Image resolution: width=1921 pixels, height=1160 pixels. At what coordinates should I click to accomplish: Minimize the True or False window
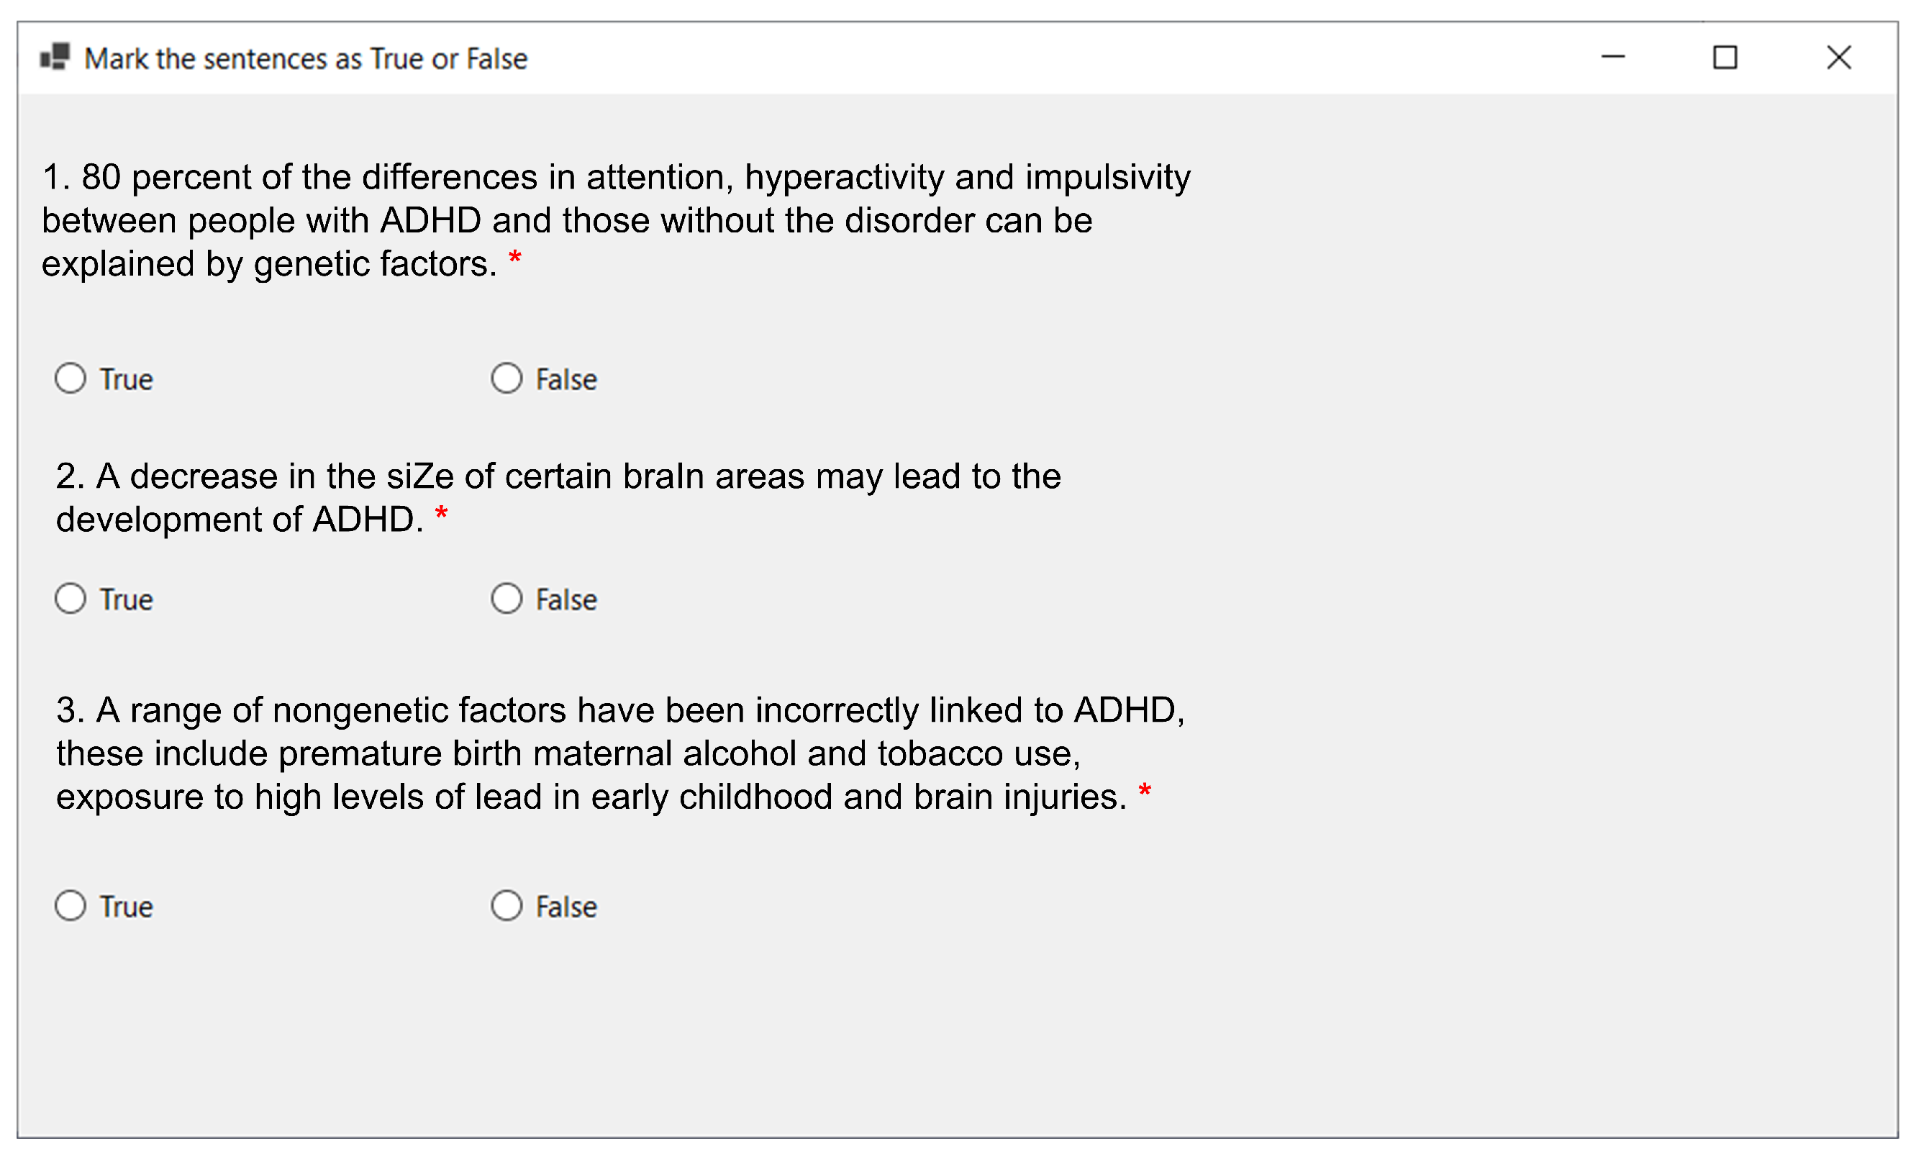pos(1612,58)
